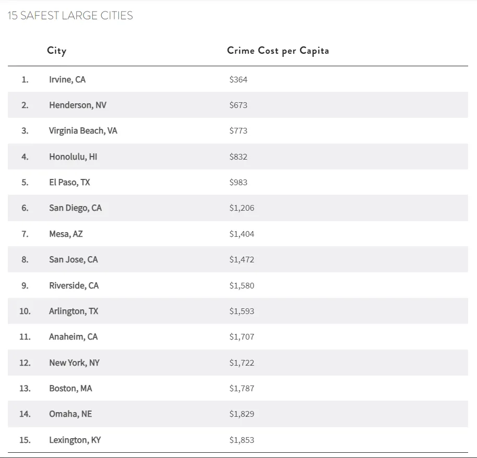The height and width of the screenshot is (458, 477).
Task: Click Henderson, NV city name
Action: pos(78,105)
